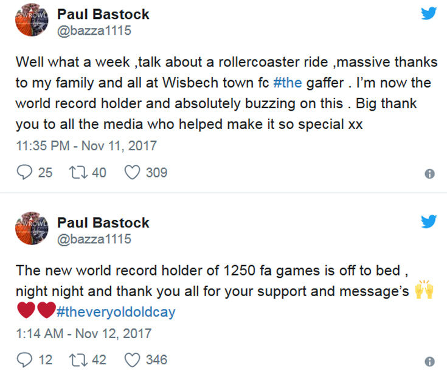Viewport: 447px width, 374px height.
Task: Open the 11:35 PM - Nov 11, 2017 timestamp
Action: coord(86,146)
